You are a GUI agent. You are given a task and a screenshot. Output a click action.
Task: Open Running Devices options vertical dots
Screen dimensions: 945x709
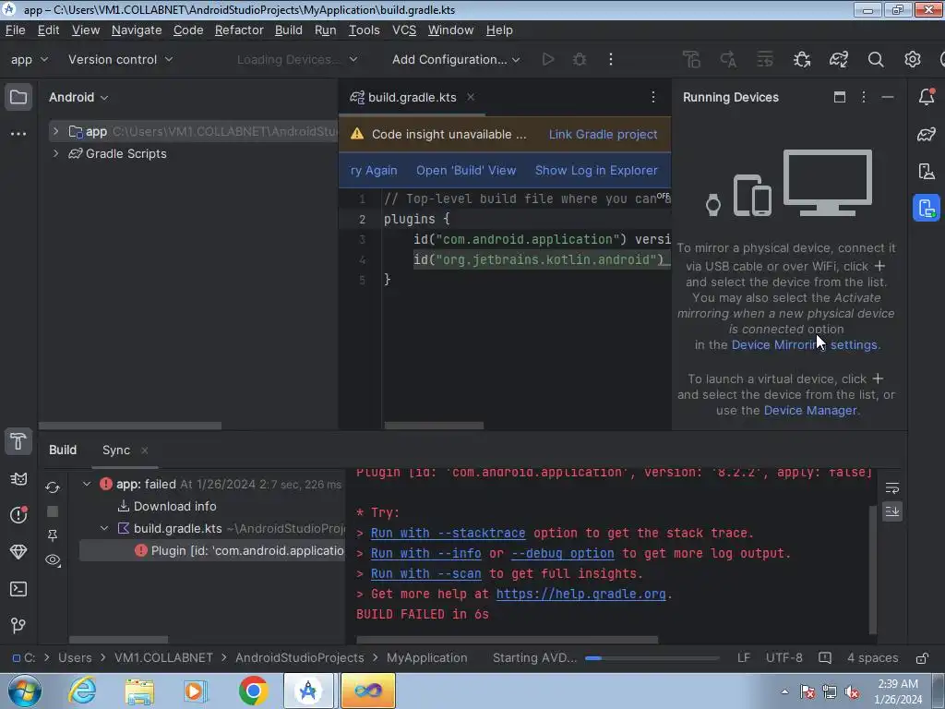click(x=864, y=97)
